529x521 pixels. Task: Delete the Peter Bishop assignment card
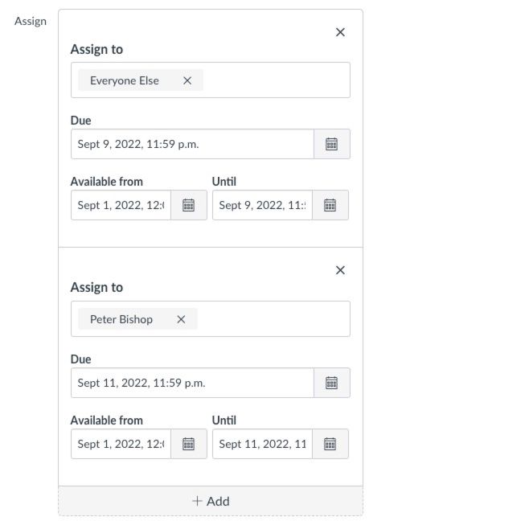pyautogui.click(x=340, y=270)
